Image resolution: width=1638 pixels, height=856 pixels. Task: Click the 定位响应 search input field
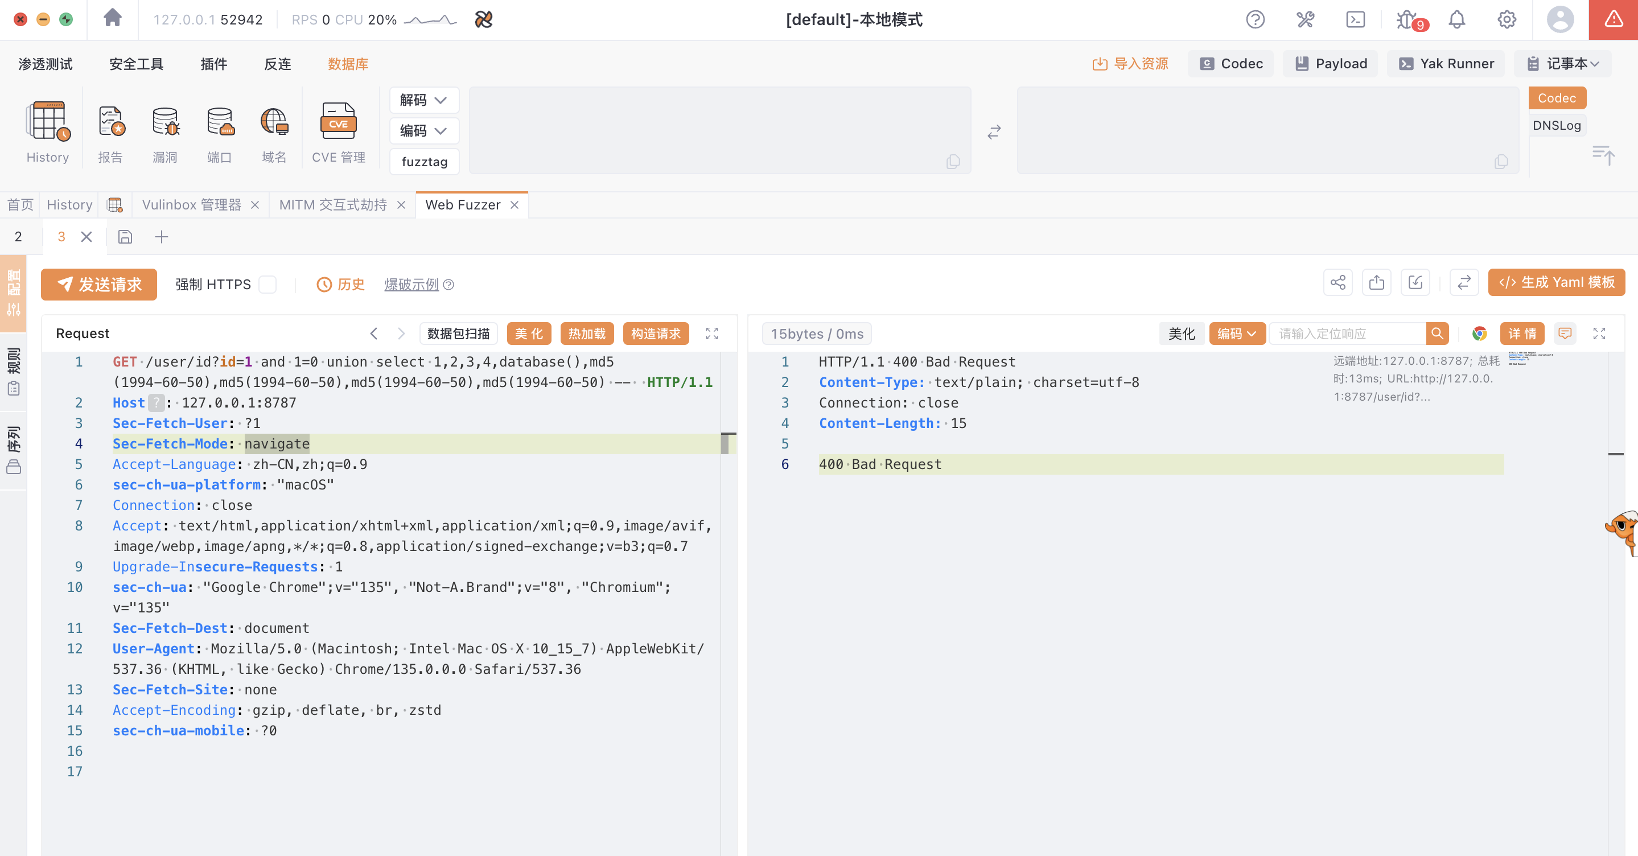pos(1346,334)
